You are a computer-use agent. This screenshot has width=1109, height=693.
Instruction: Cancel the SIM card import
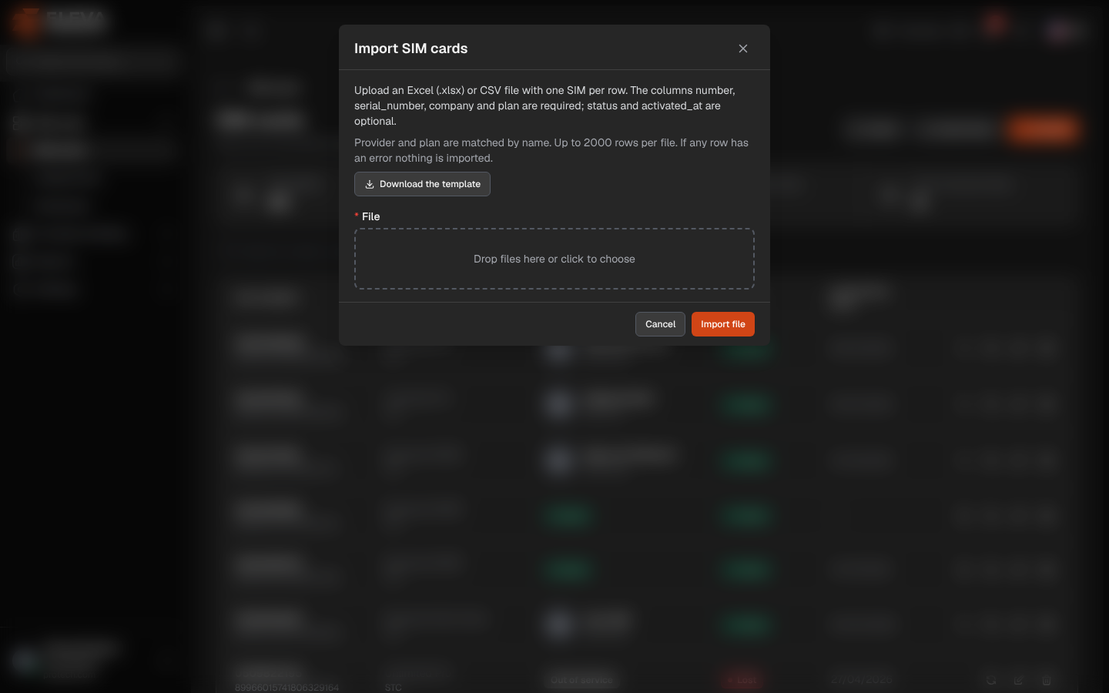pos(660,324)
